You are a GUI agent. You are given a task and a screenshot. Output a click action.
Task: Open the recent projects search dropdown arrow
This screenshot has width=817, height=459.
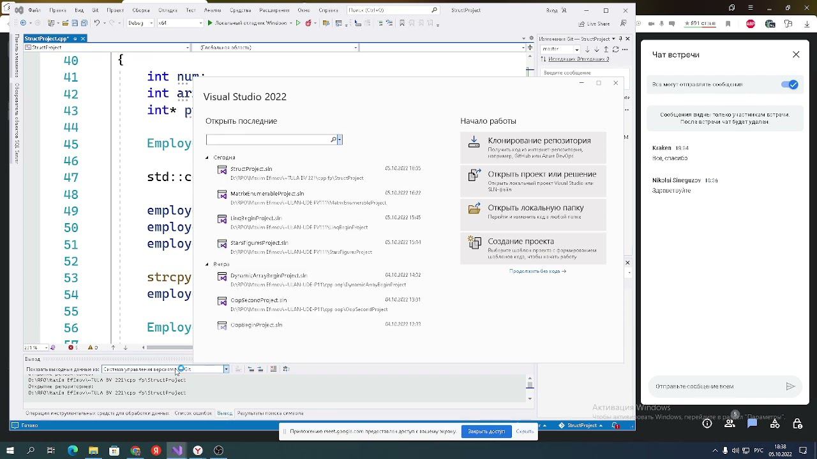(340, 140)
